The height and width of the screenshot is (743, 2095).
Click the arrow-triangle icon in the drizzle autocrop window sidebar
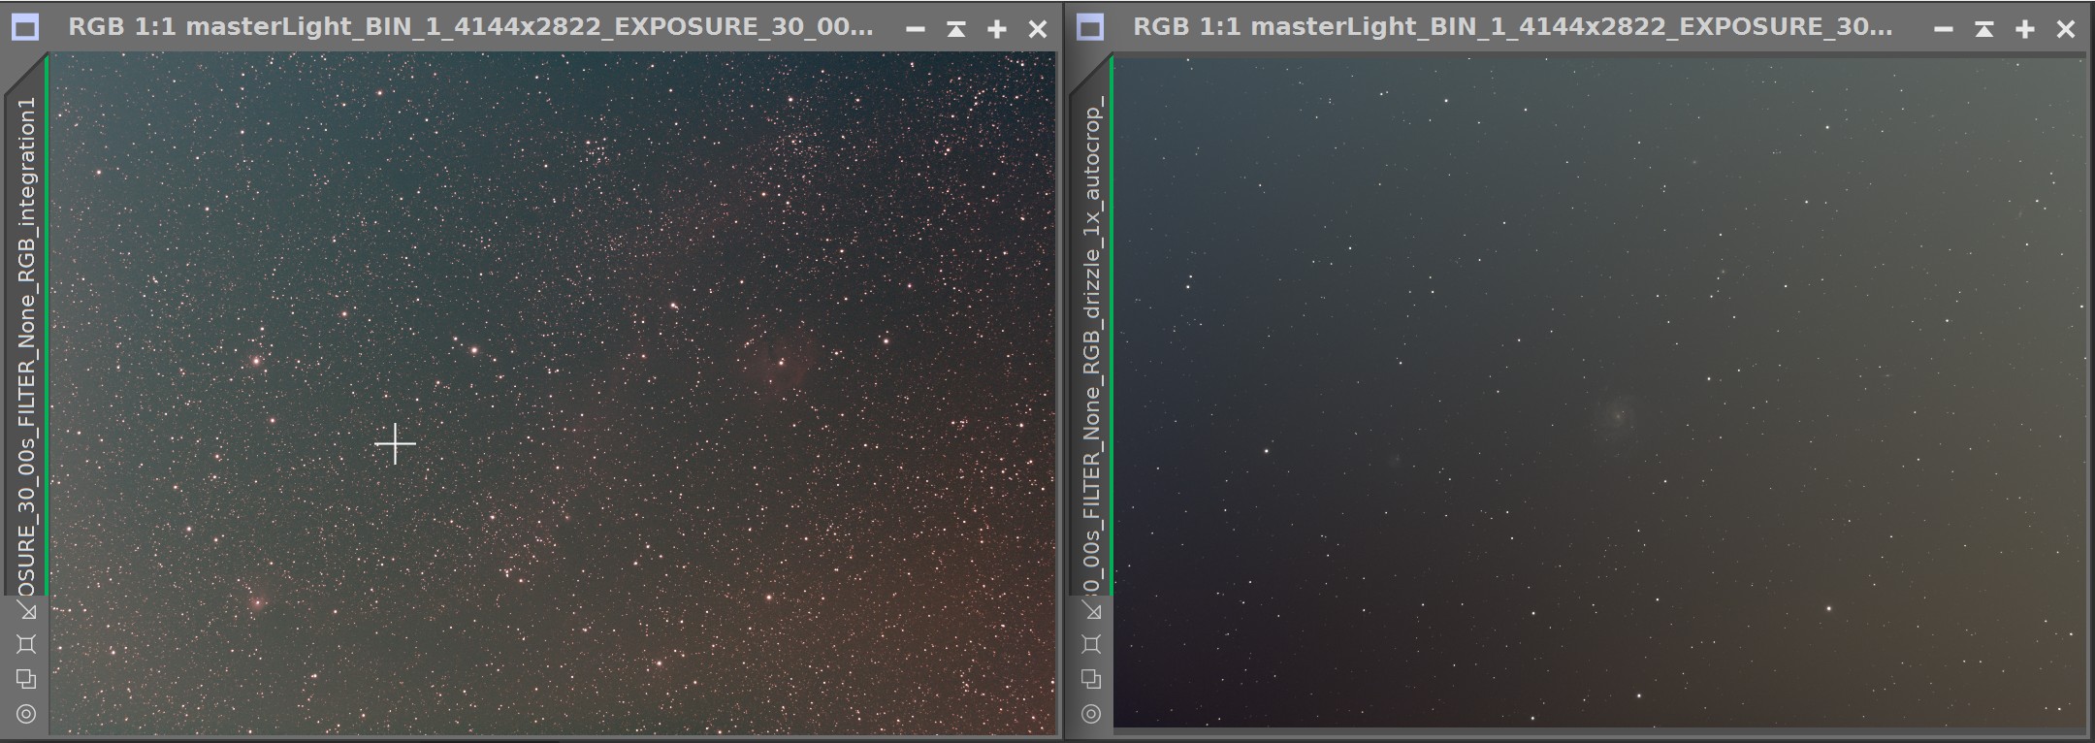point(1091,610)
